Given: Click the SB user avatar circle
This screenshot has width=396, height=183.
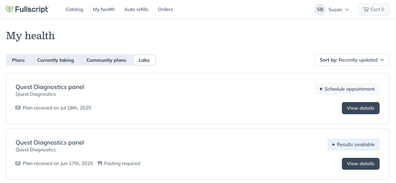Looking at the screenshot, I should pyautogui.click(x=320, y=10).
